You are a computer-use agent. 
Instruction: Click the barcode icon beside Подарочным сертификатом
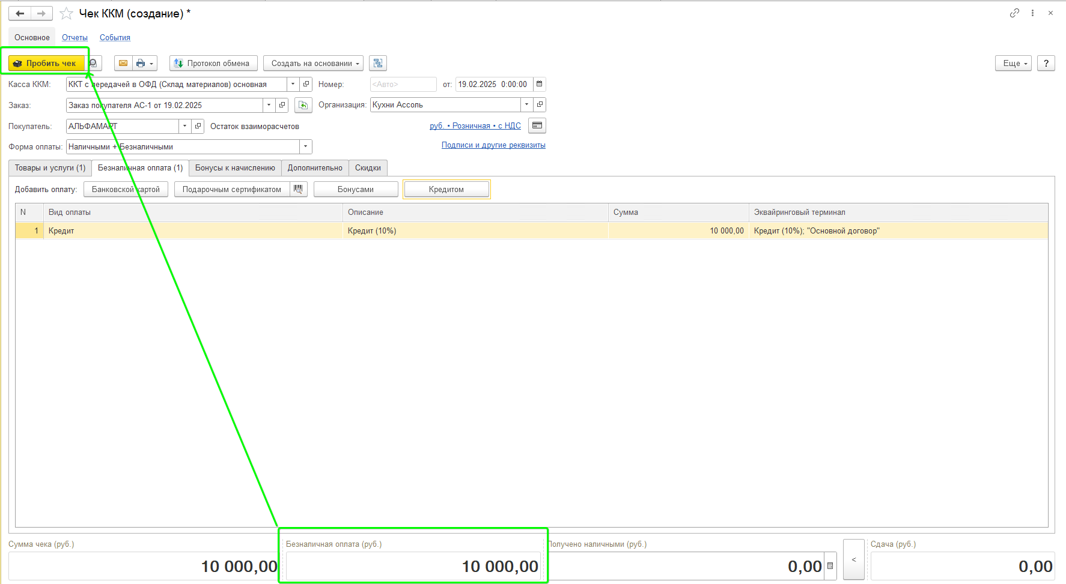[298, 189]
